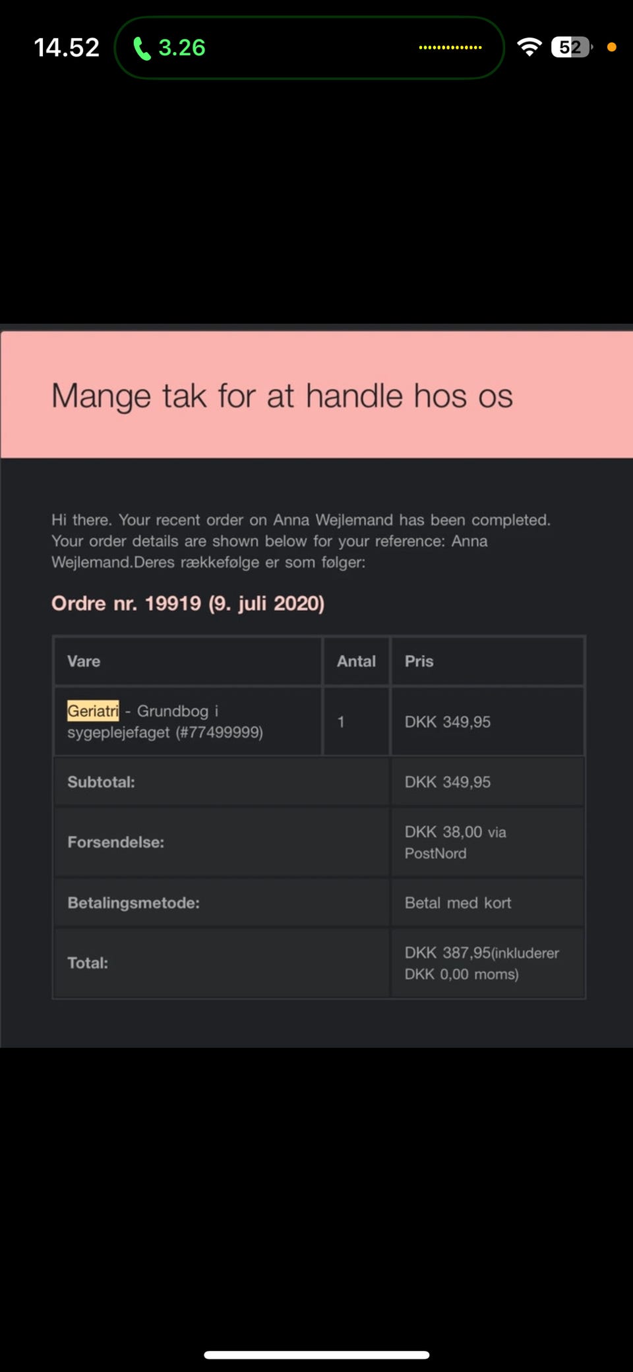Tap the Antal column header
This screenshot has height=1372, width=633.
click(356, 661)
